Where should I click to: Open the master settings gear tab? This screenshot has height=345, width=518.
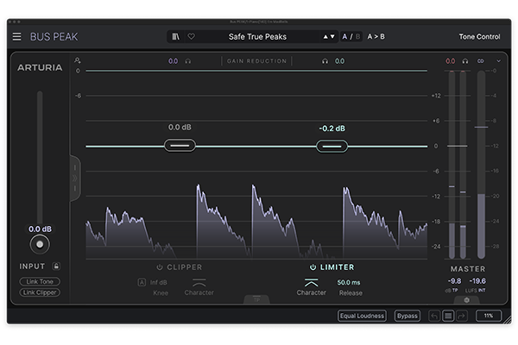466,300
